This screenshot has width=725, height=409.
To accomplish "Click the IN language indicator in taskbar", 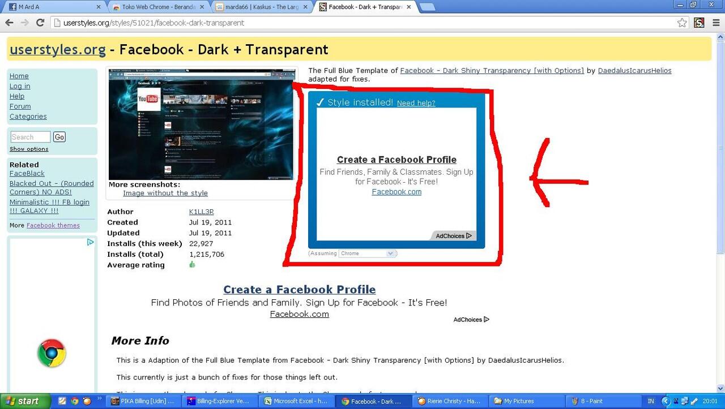I will [651, 401].
